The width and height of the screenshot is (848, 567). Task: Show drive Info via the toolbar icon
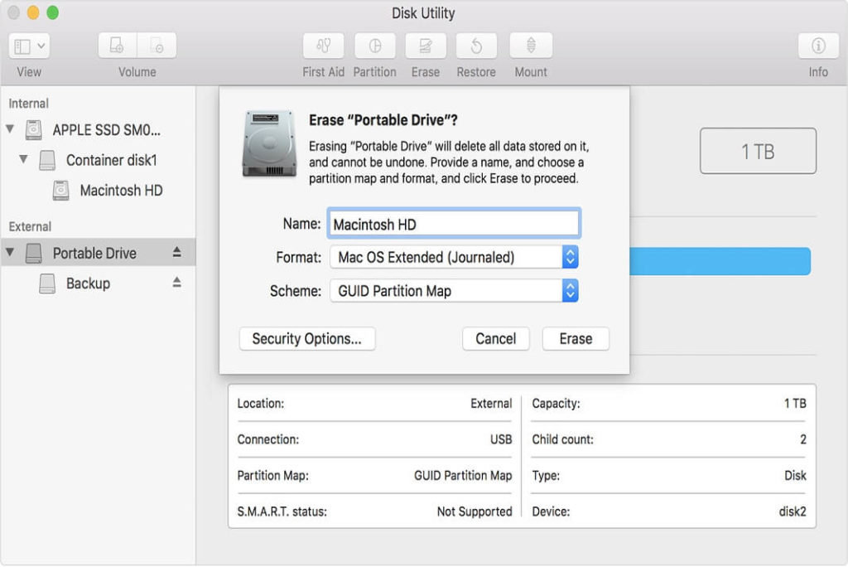(x=817, y=46)
